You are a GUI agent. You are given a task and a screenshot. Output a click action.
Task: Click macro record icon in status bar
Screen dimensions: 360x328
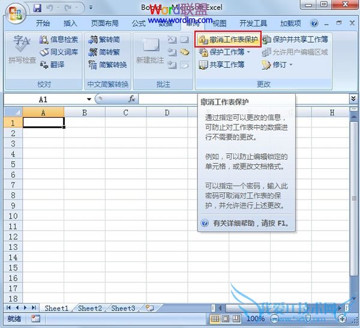(35, 318)
